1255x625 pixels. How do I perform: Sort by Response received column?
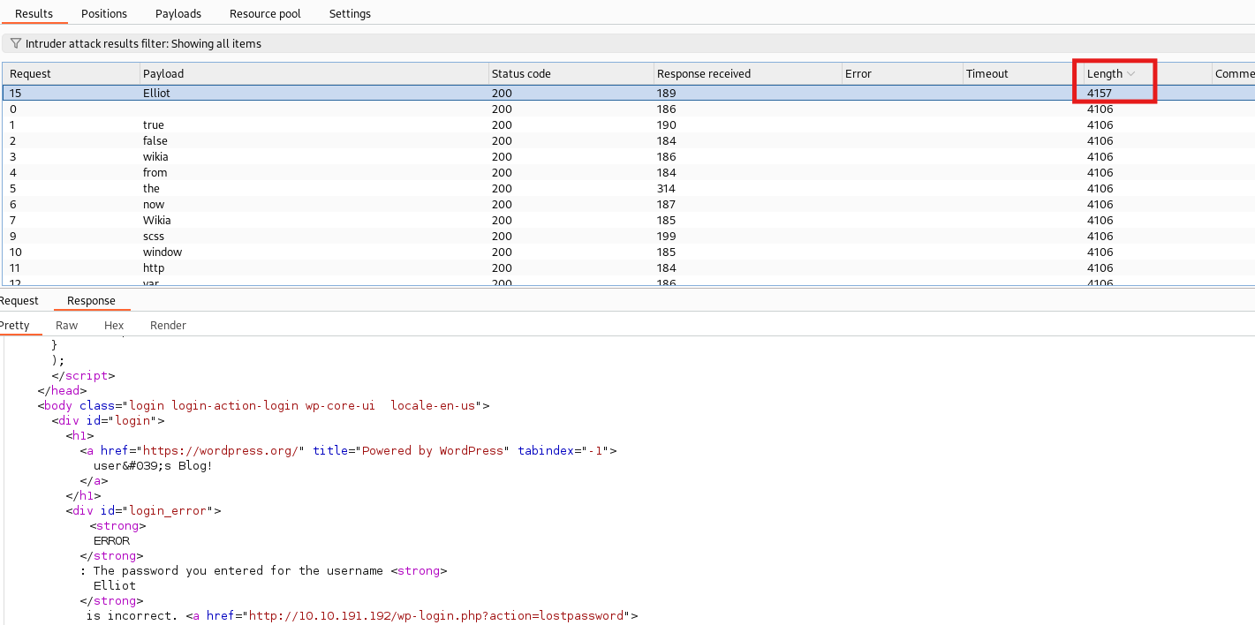(704, 74)
